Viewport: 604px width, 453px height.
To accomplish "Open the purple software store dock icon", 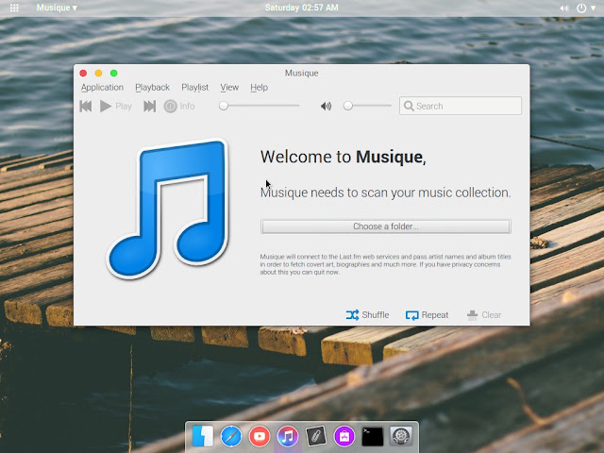I will 344,436.
